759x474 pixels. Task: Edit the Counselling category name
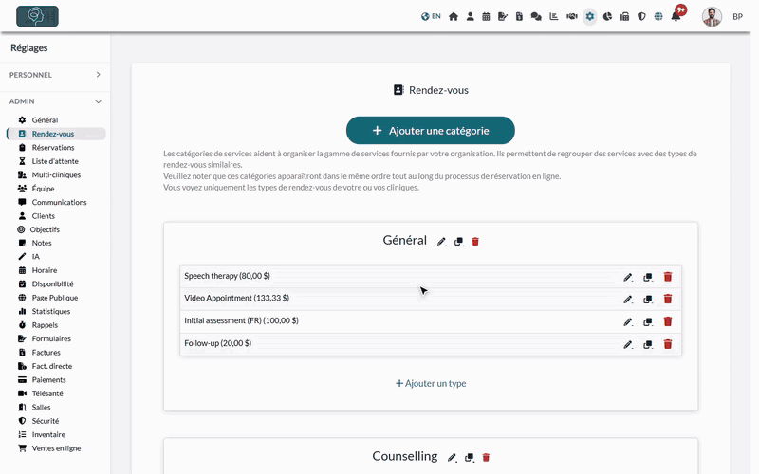tap(452, 458)
